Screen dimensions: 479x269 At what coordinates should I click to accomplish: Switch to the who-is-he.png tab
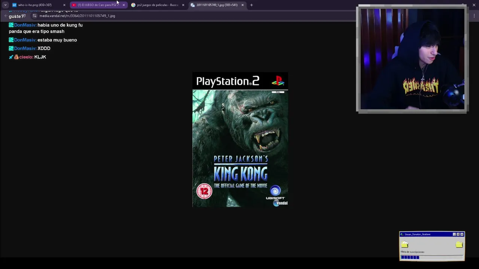(38, 5)
